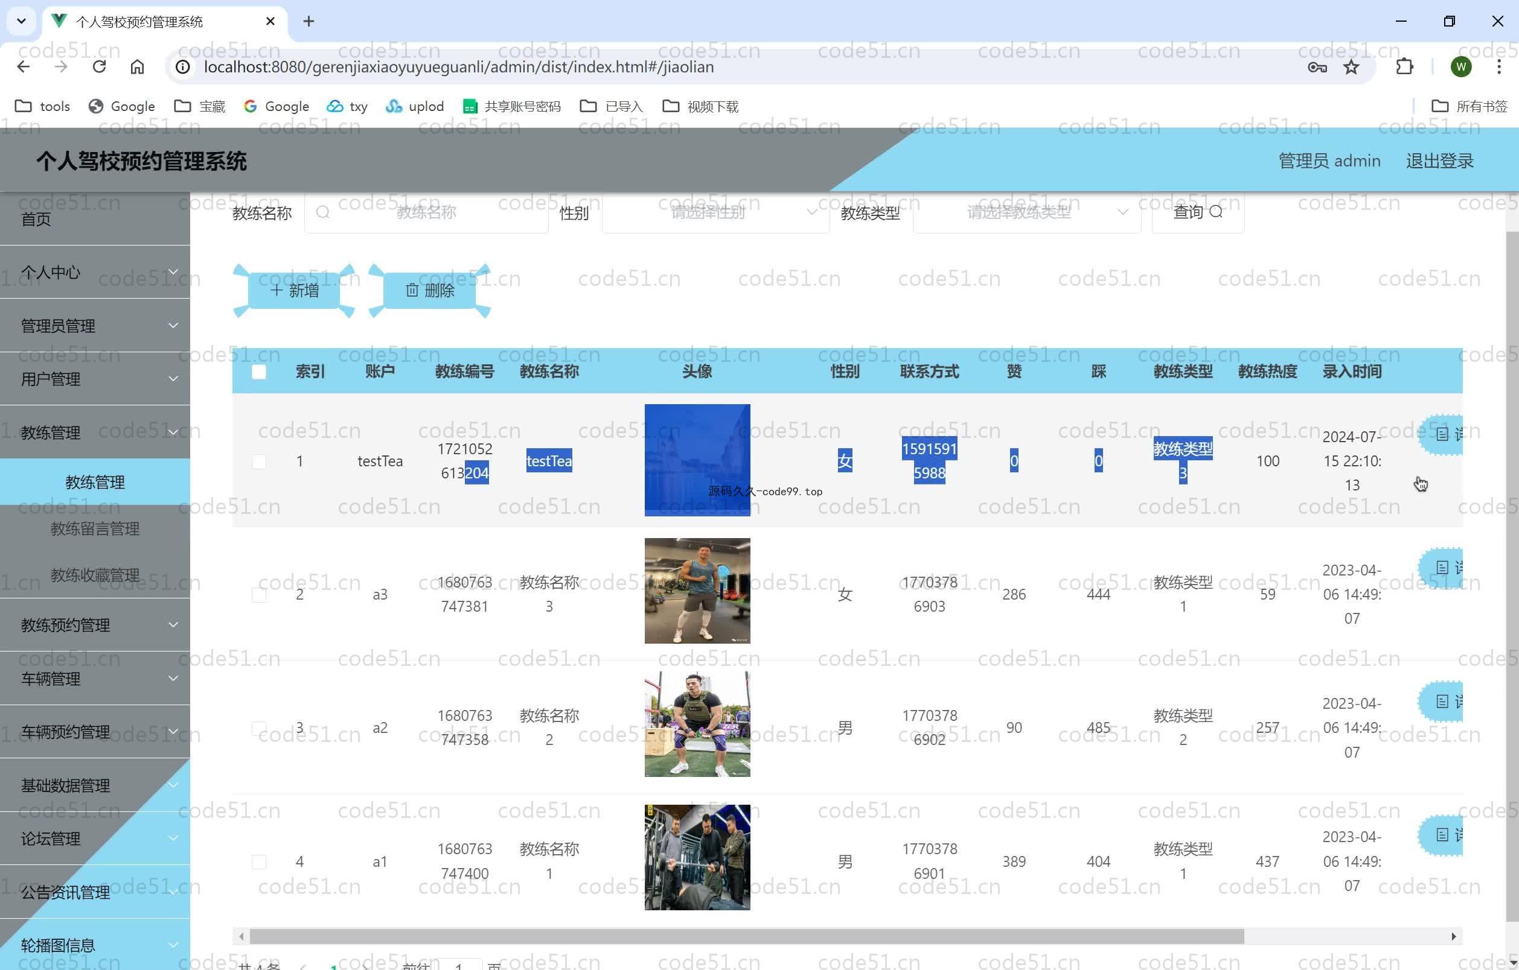Screen dimensions: 1519x970
Task: Open saved passwords key icon
Action: [1317, 67]
